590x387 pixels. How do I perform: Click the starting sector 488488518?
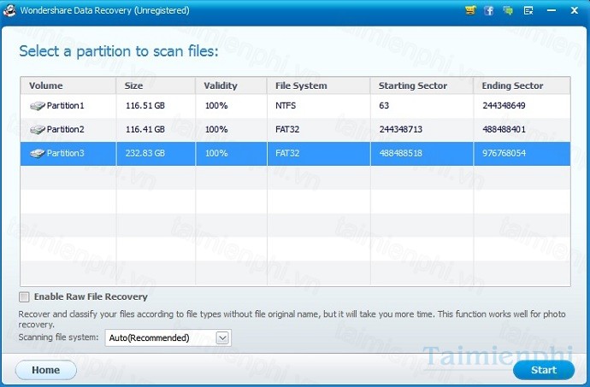coord(401,153)
